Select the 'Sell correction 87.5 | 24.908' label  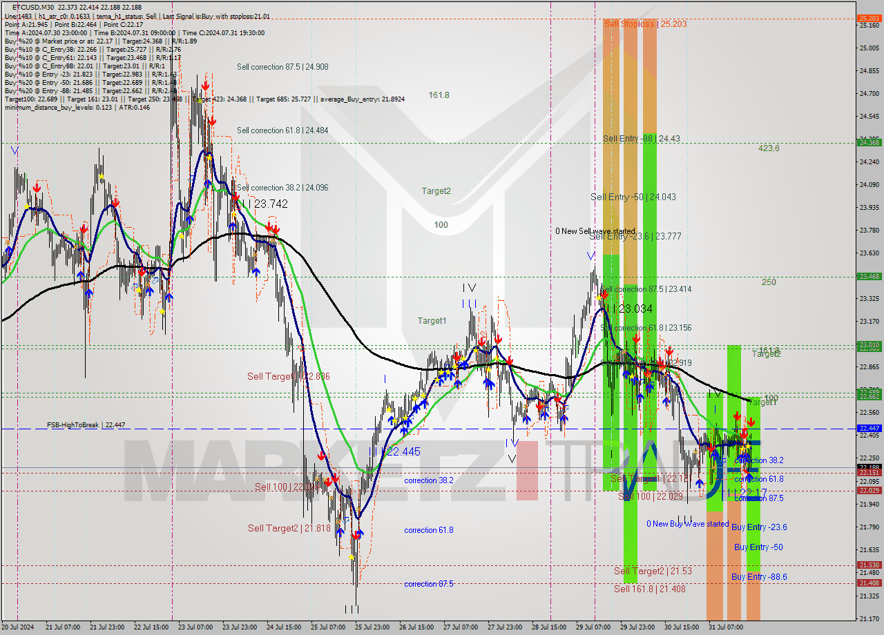coord(282,67)
